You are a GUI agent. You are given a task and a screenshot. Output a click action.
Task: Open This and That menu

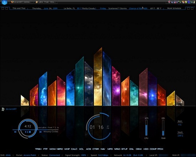pyautogui.click(x=19, y=8)
